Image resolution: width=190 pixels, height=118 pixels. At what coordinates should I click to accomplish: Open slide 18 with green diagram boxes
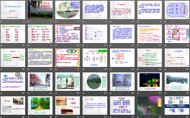point(95,58)
